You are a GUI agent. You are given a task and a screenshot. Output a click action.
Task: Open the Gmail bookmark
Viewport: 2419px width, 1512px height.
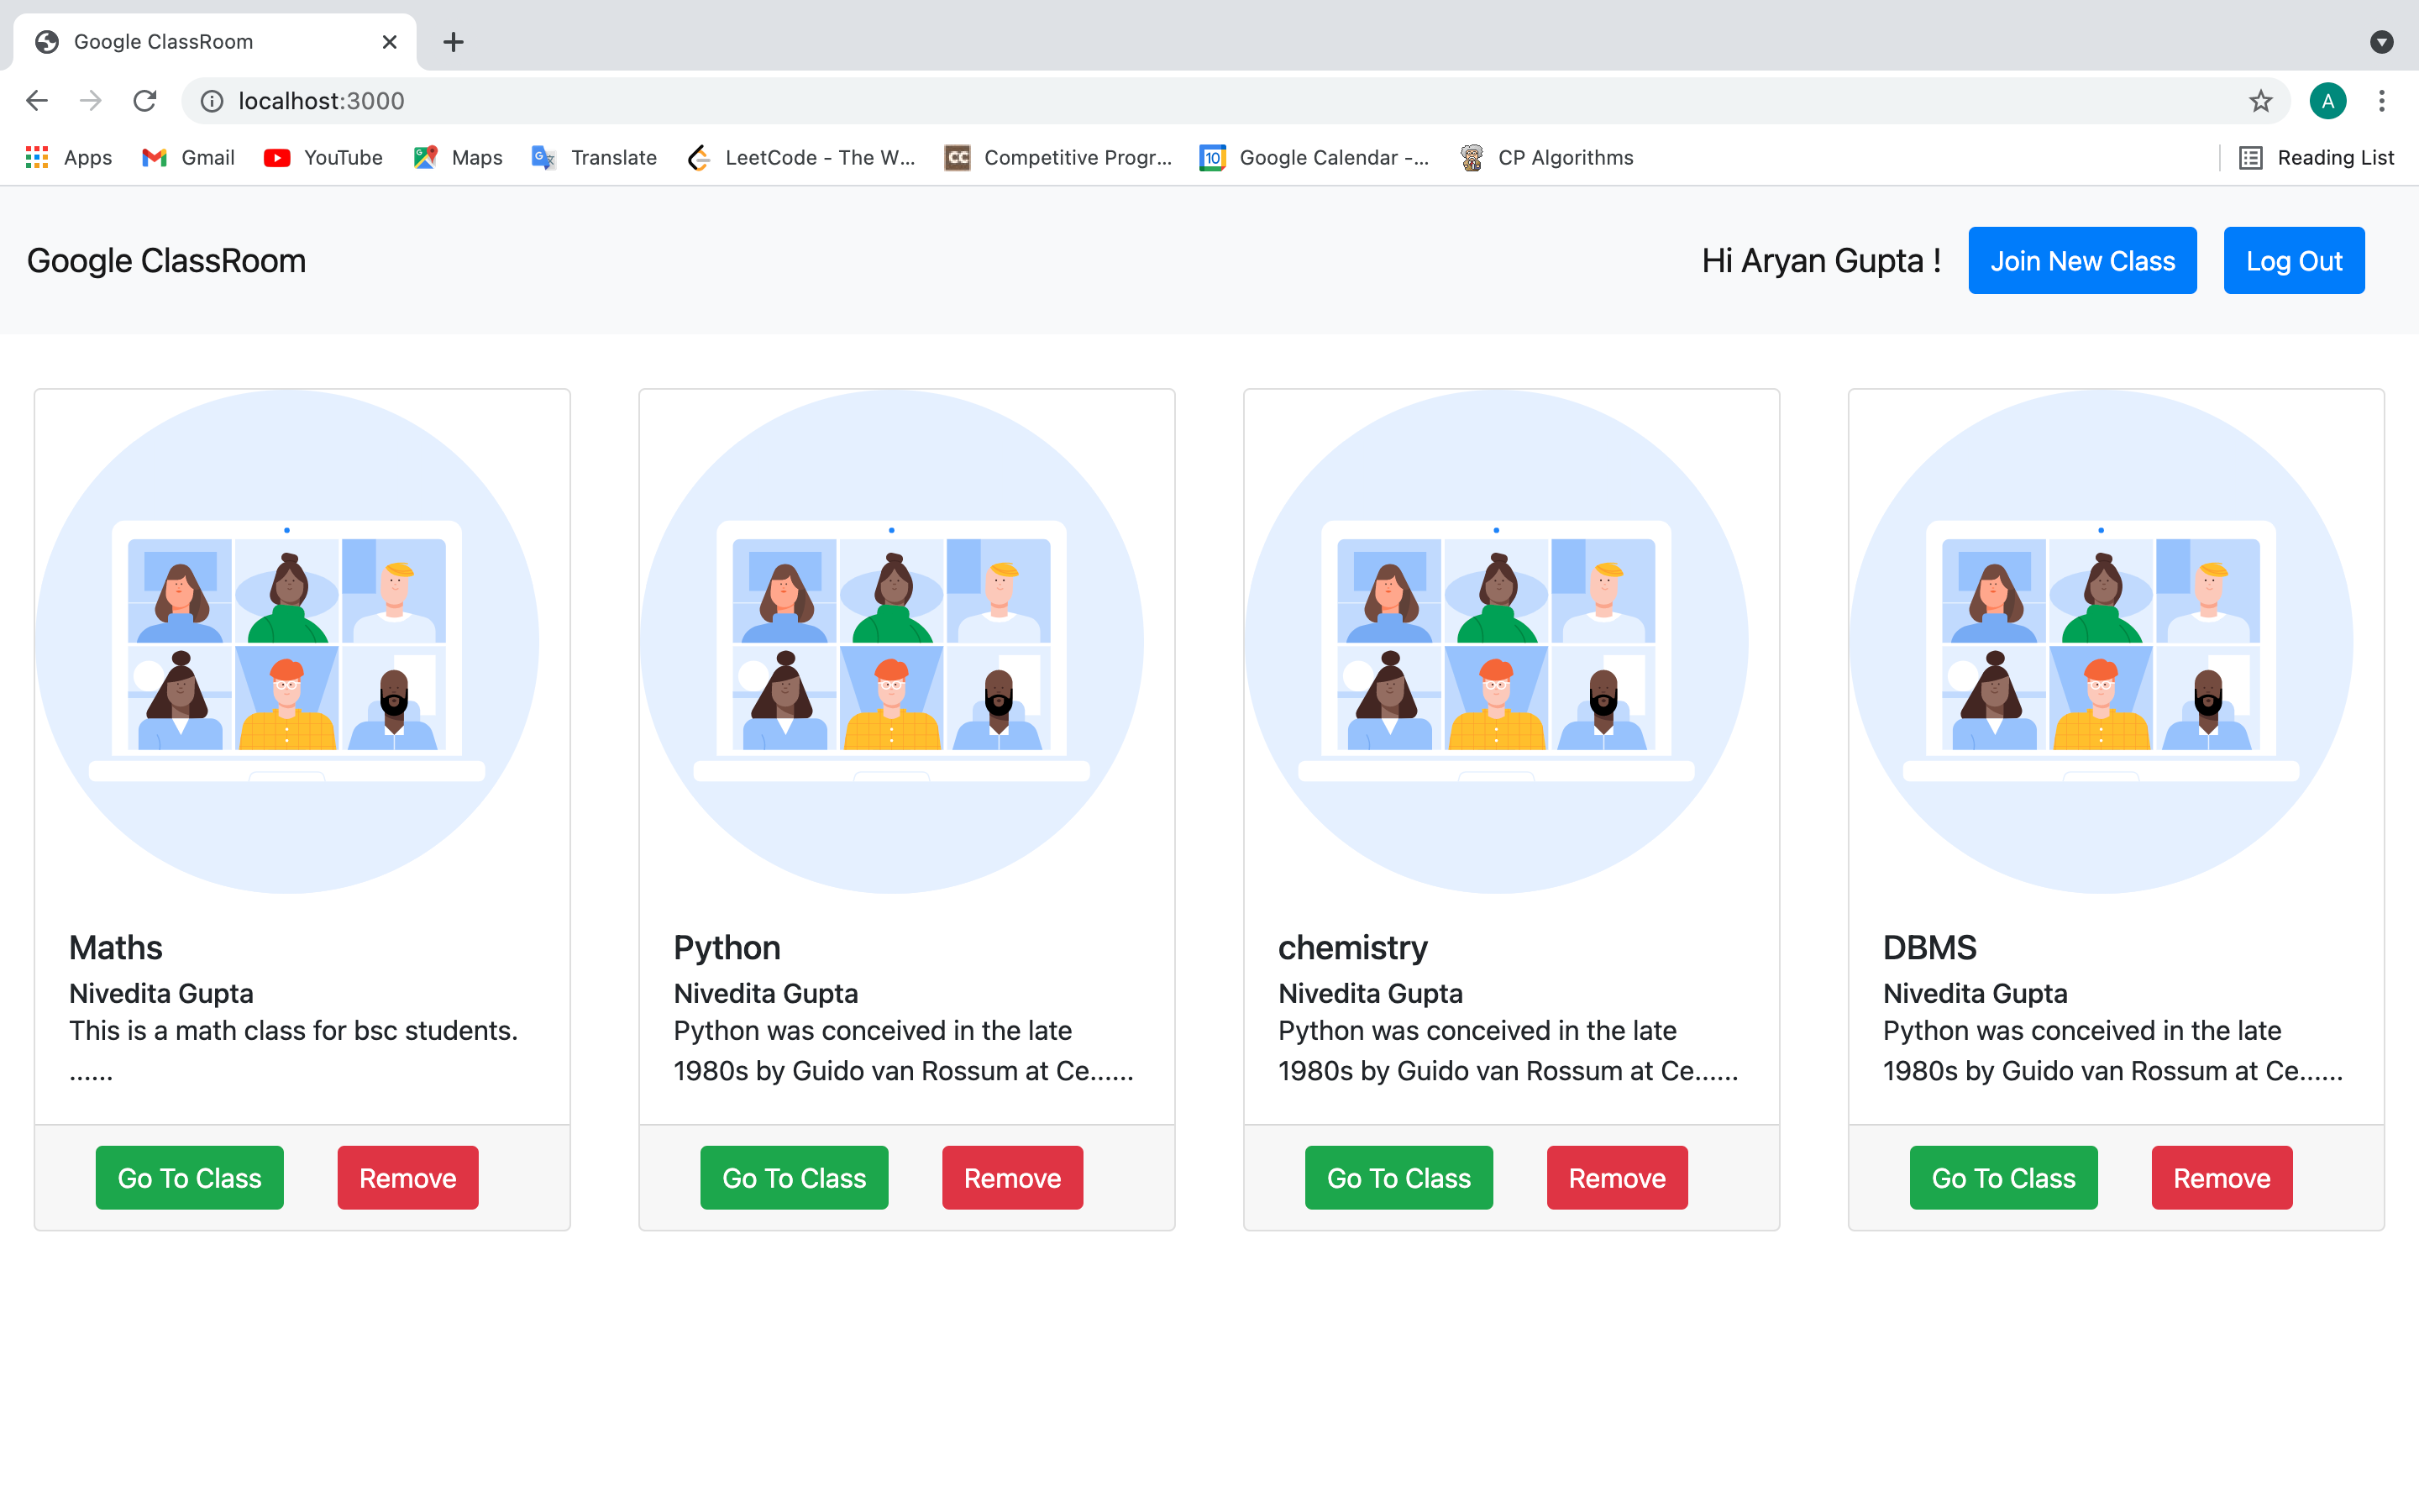[188, 157]
